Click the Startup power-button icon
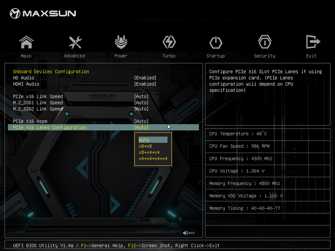 click(216, 42)
